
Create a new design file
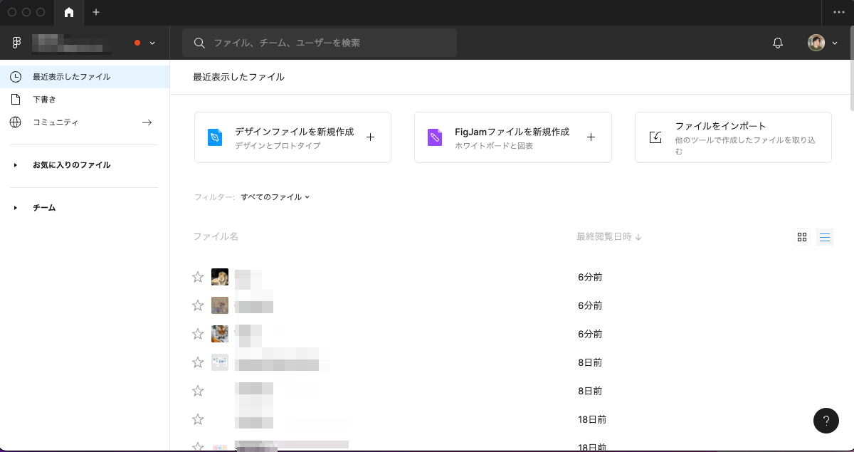[292, 137]
